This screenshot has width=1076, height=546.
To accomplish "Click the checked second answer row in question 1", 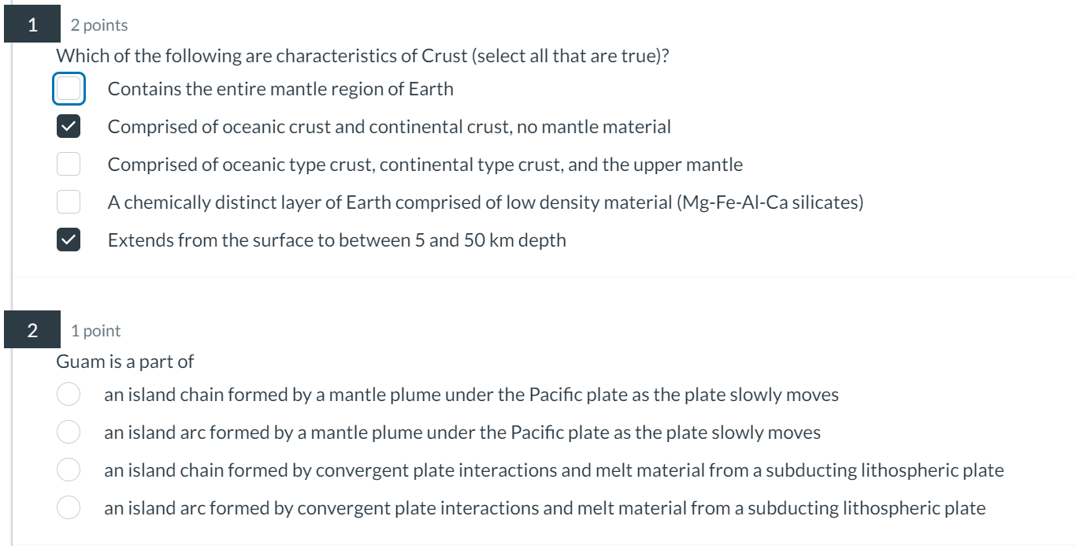I will 389,126.
